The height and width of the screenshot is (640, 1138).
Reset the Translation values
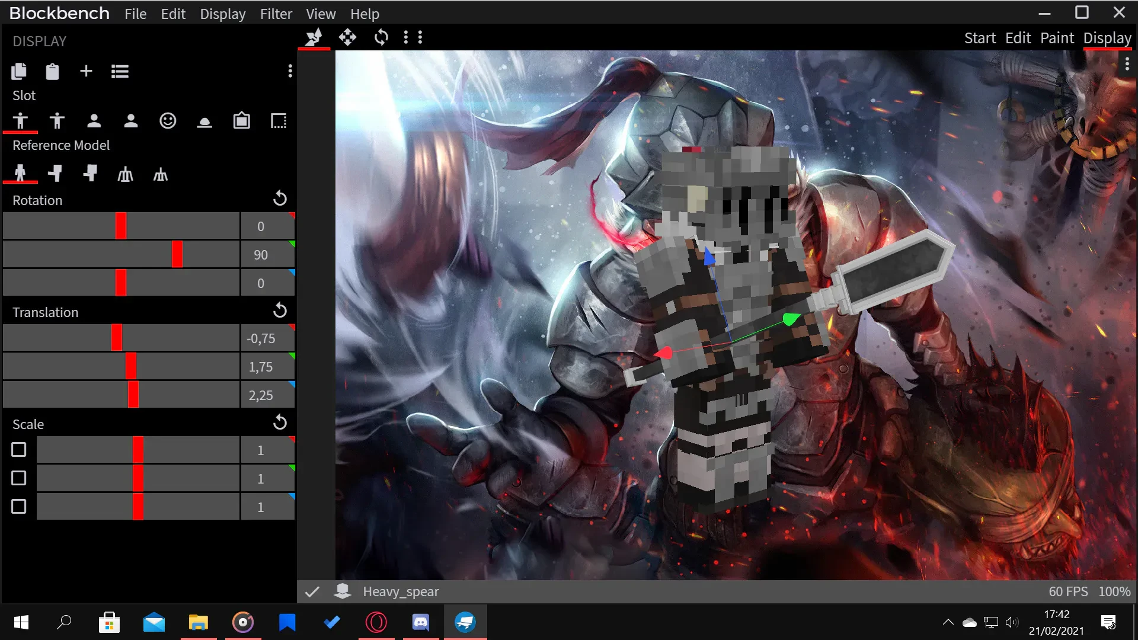point(280,310)
